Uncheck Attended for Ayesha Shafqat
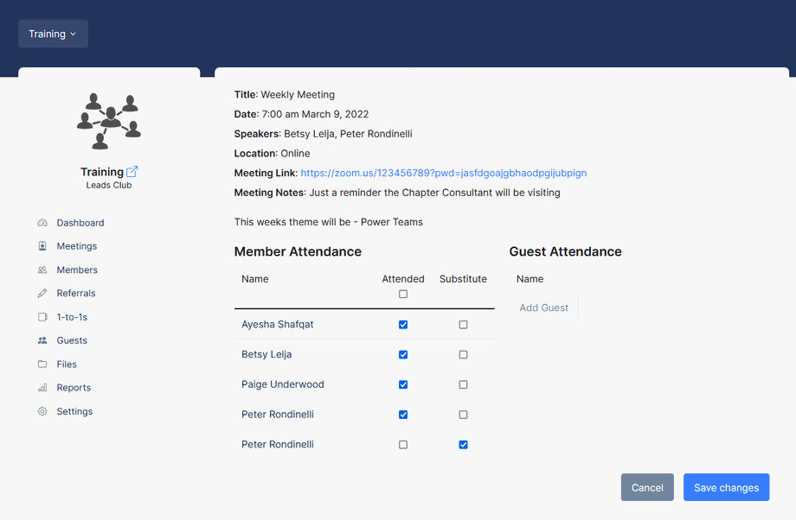The image size is (796, 520). click(403, 325)
